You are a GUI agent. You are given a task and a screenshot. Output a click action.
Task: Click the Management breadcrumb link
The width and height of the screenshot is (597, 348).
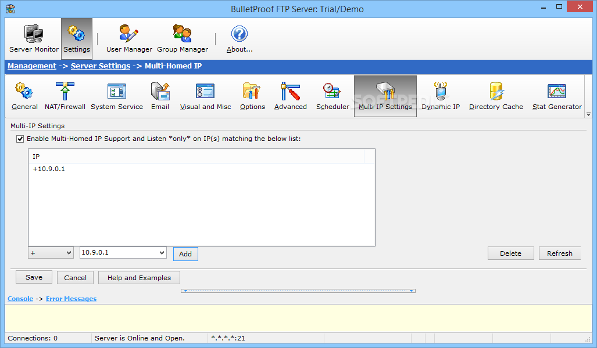(32, 66)
